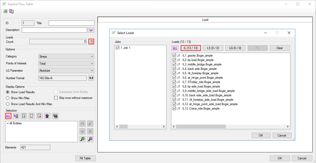Click the green magnifier icon
316x163 pixels.
click(82, 139)
